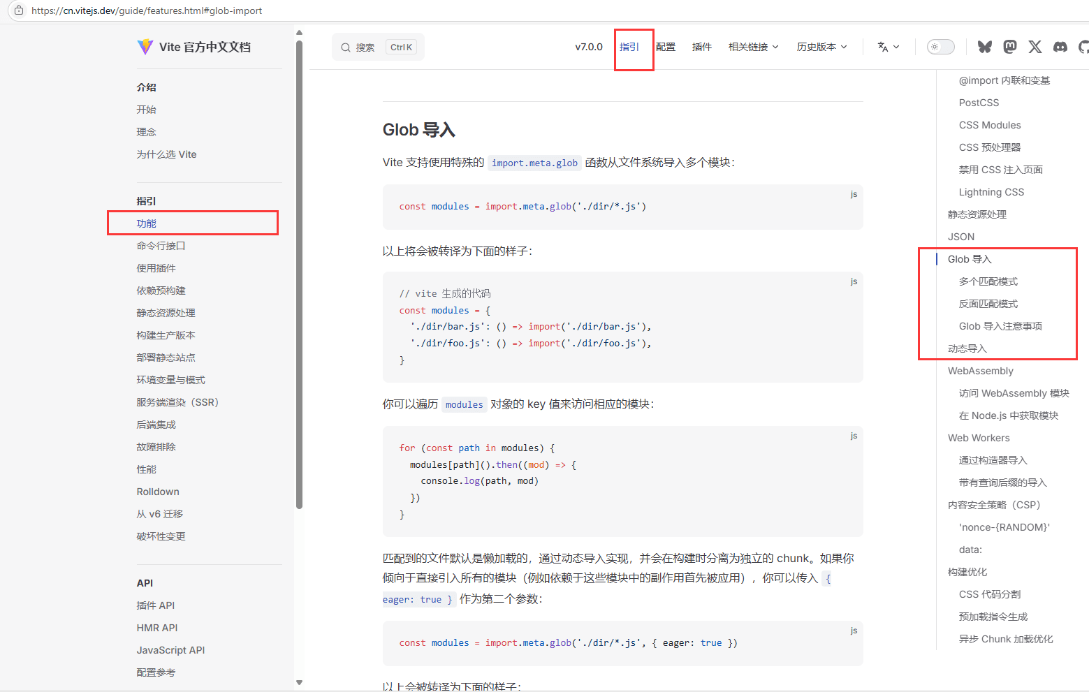Click the Vite logo icon
Image resolution: width=1089 pixels, height=692 pixels.
point(145,47)
